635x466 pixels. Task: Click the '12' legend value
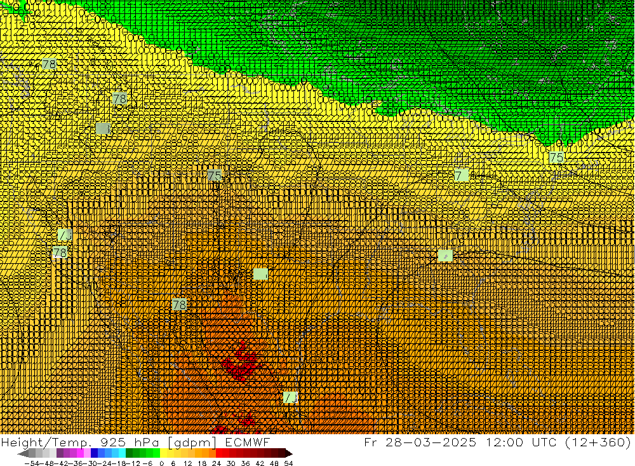coord(187,463)
